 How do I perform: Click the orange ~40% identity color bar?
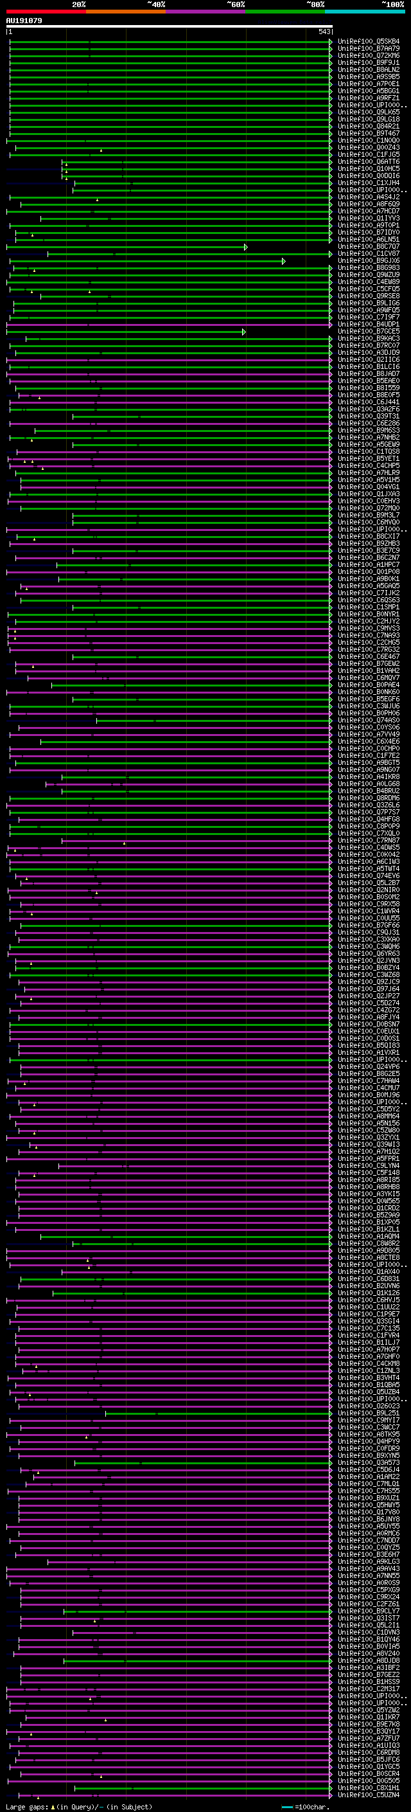126,12
